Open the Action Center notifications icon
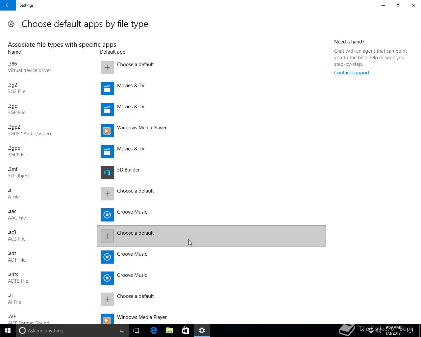This screenshot has height=337, width=421. pyautogui.click(x=410, y=330)
